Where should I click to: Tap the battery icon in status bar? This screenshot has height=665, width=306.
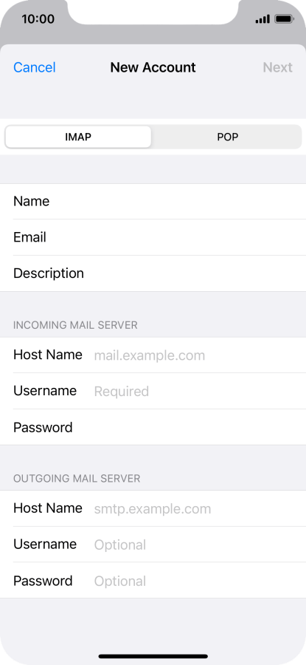284,19
